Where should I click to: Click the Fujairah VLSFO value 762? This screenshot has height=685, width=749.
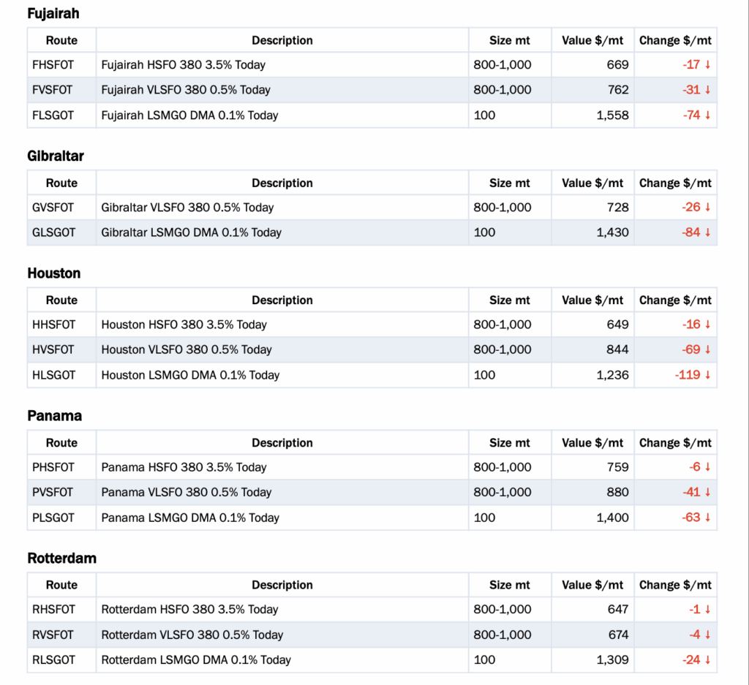point(617,90)
